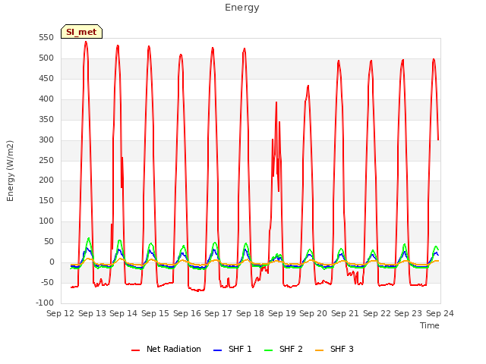Click the blue SHF 1 legend swatch
The image size is (486, 364).
[x=218, y=350]
